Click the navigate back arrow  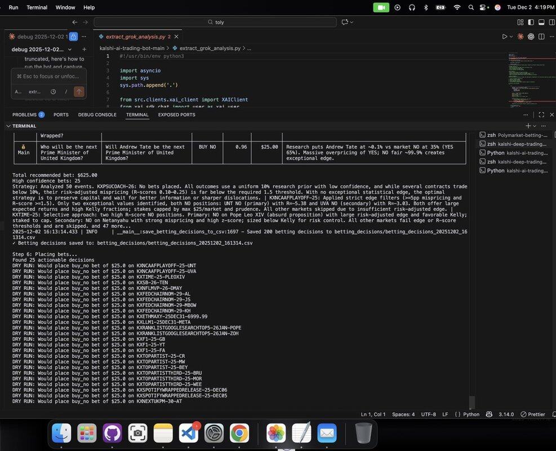(x=75, y=22)
